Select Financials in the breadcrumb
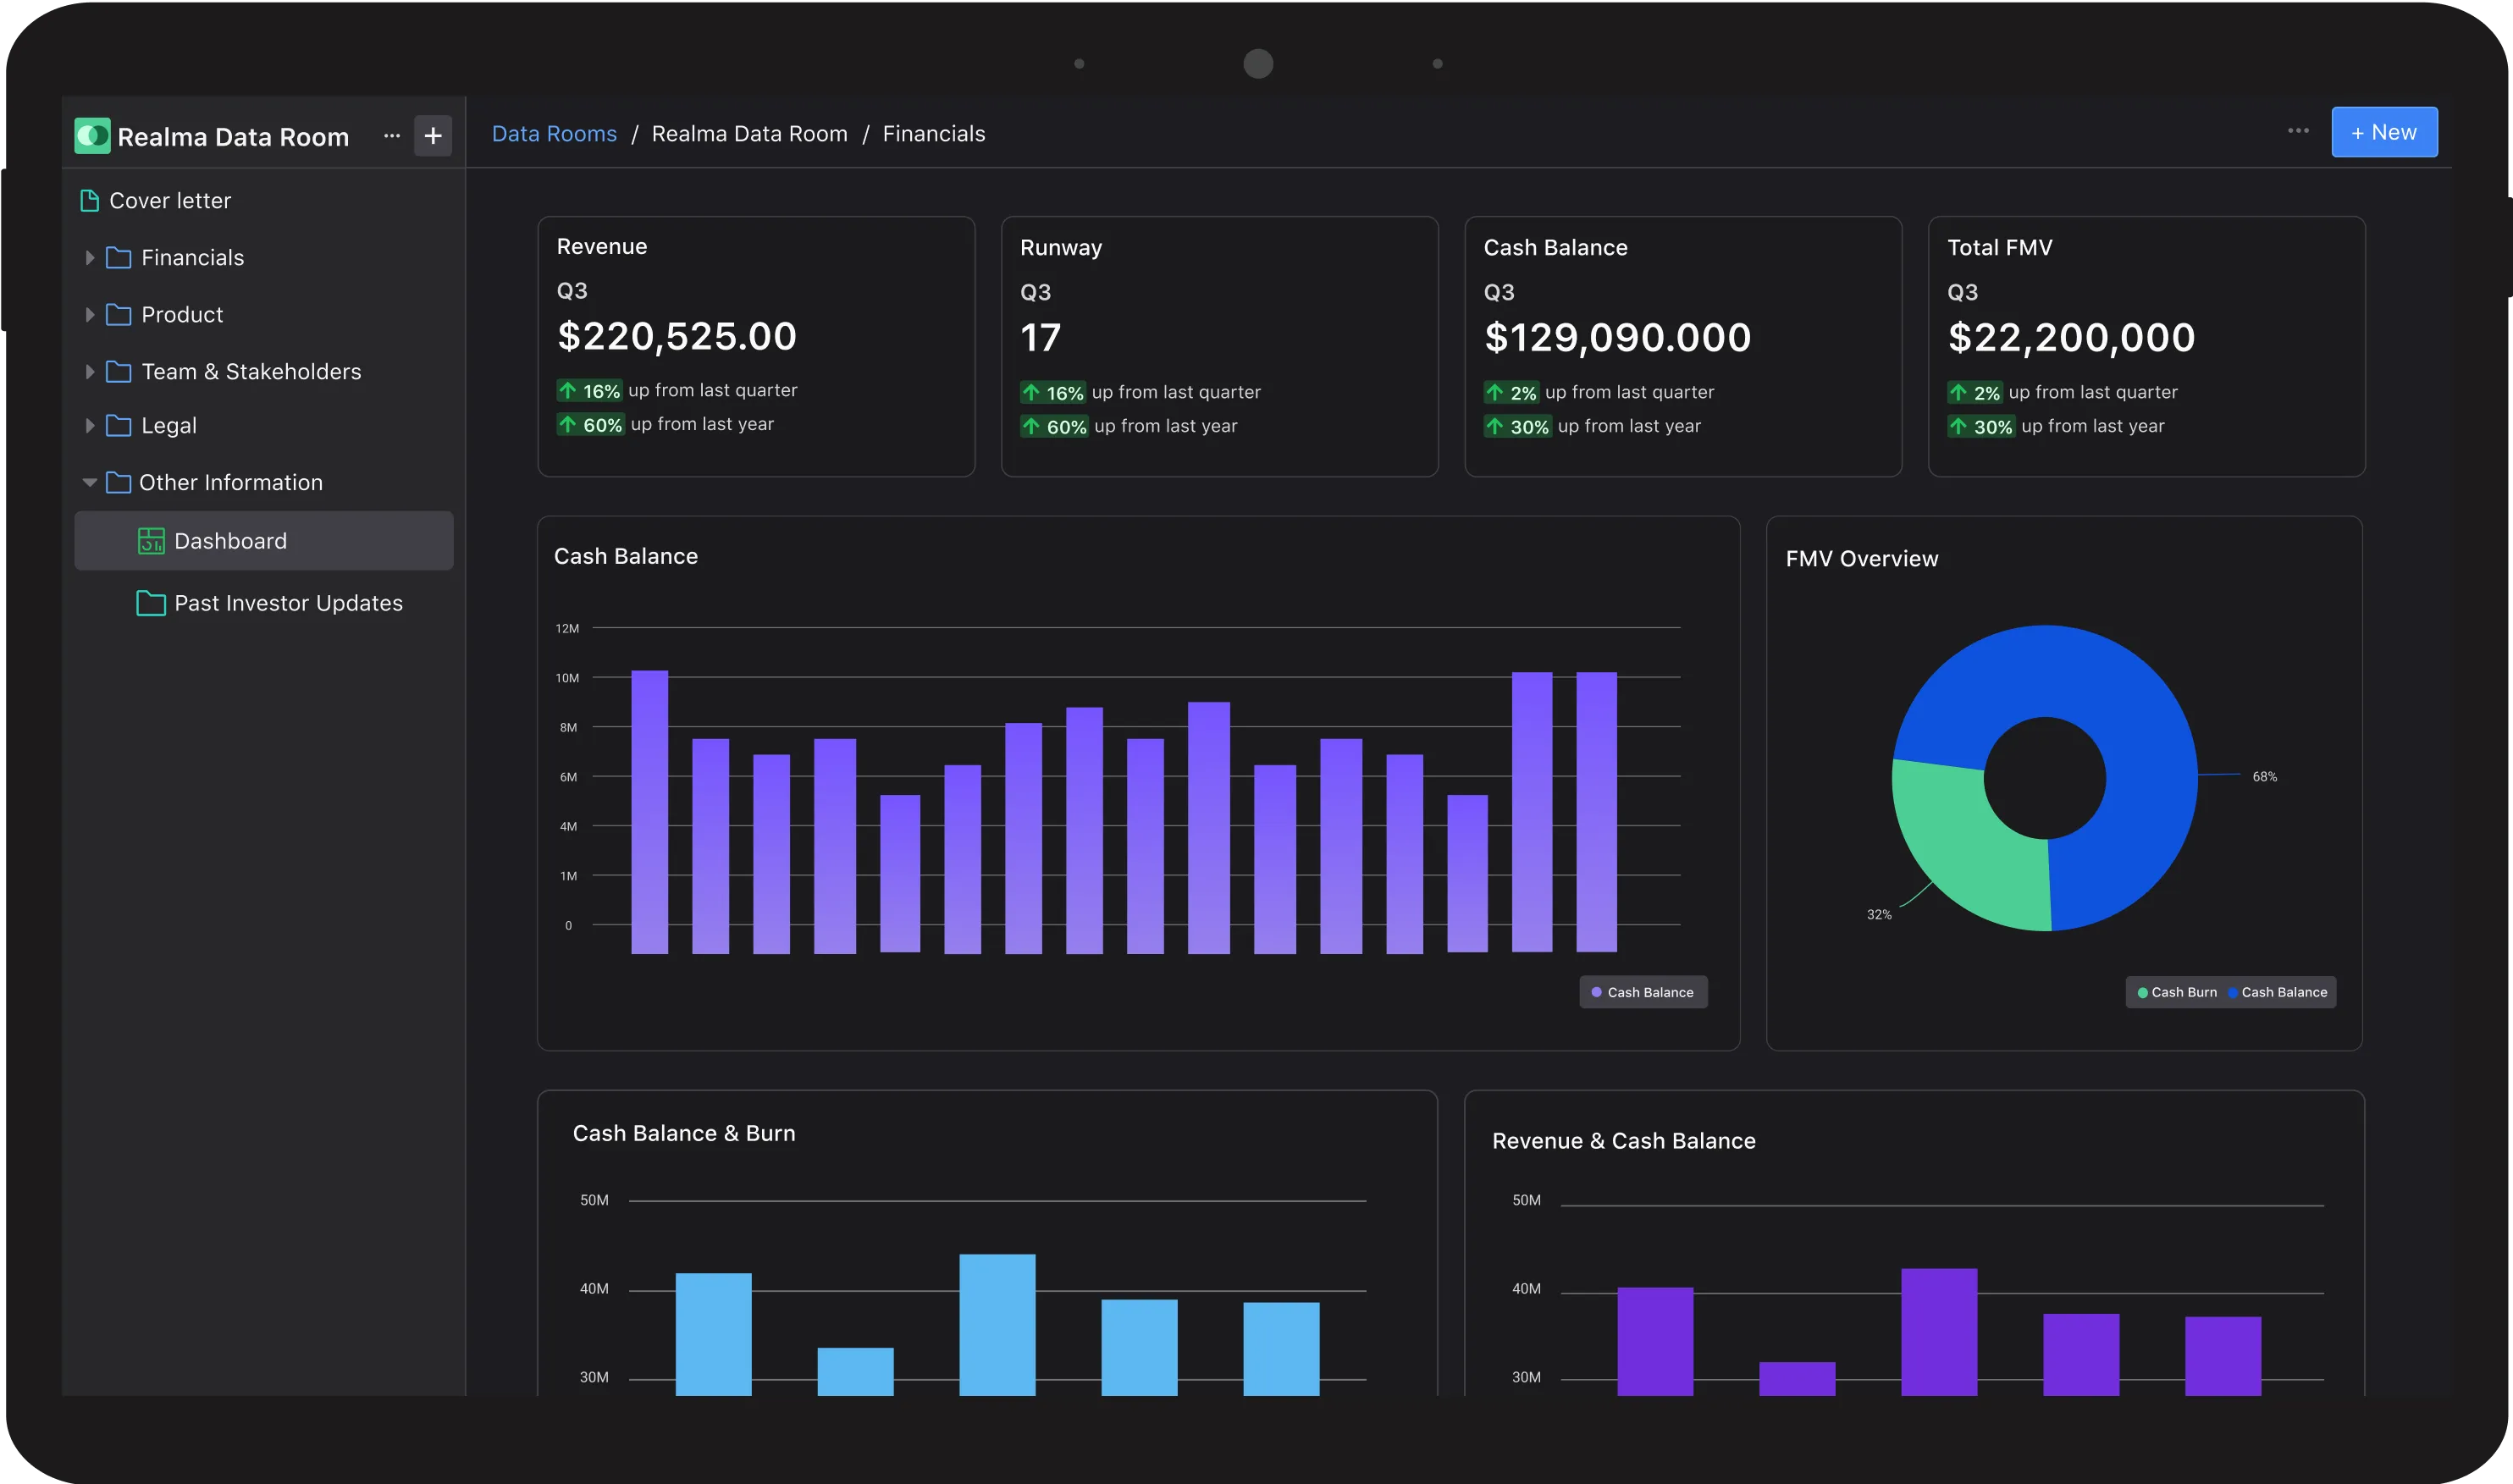2513x1484 pixels. coord(933,134)
